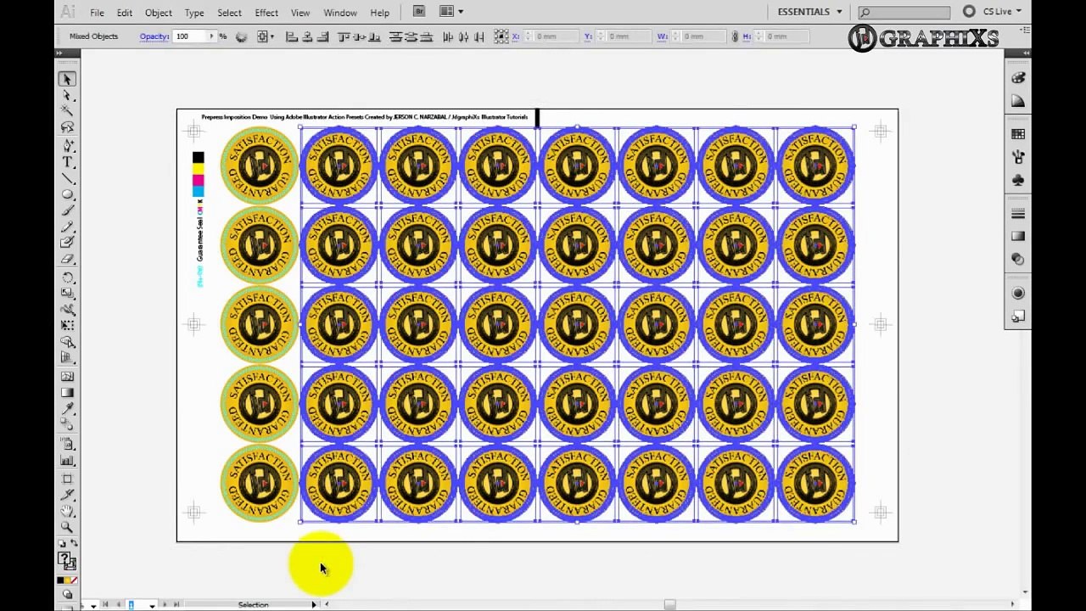Image resolution: width=1086 pixels, height=611 pixels.
Task: Set paint to None in toolbox
Action: pyautogui.click(x=74, y=581)
